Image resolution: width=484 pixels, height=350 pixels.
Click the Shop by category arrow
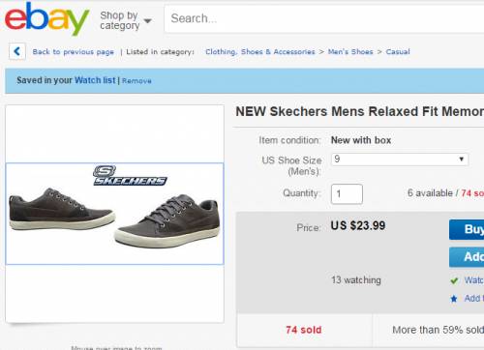(147, 21)
